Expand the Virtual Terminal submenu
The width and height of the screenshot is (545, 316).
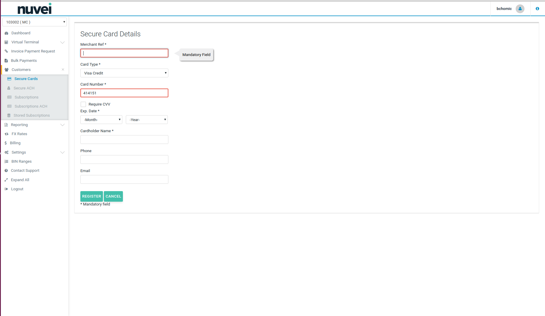tap(62, 42)
